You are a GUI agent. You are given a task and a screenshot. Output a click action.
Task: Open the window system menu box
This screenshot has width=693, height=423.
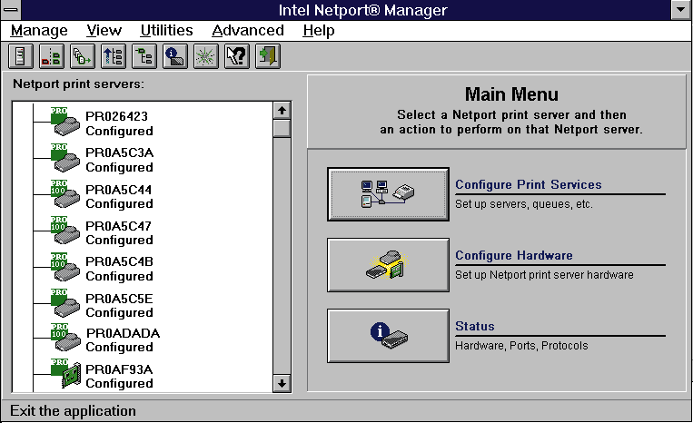coord(11,10)
